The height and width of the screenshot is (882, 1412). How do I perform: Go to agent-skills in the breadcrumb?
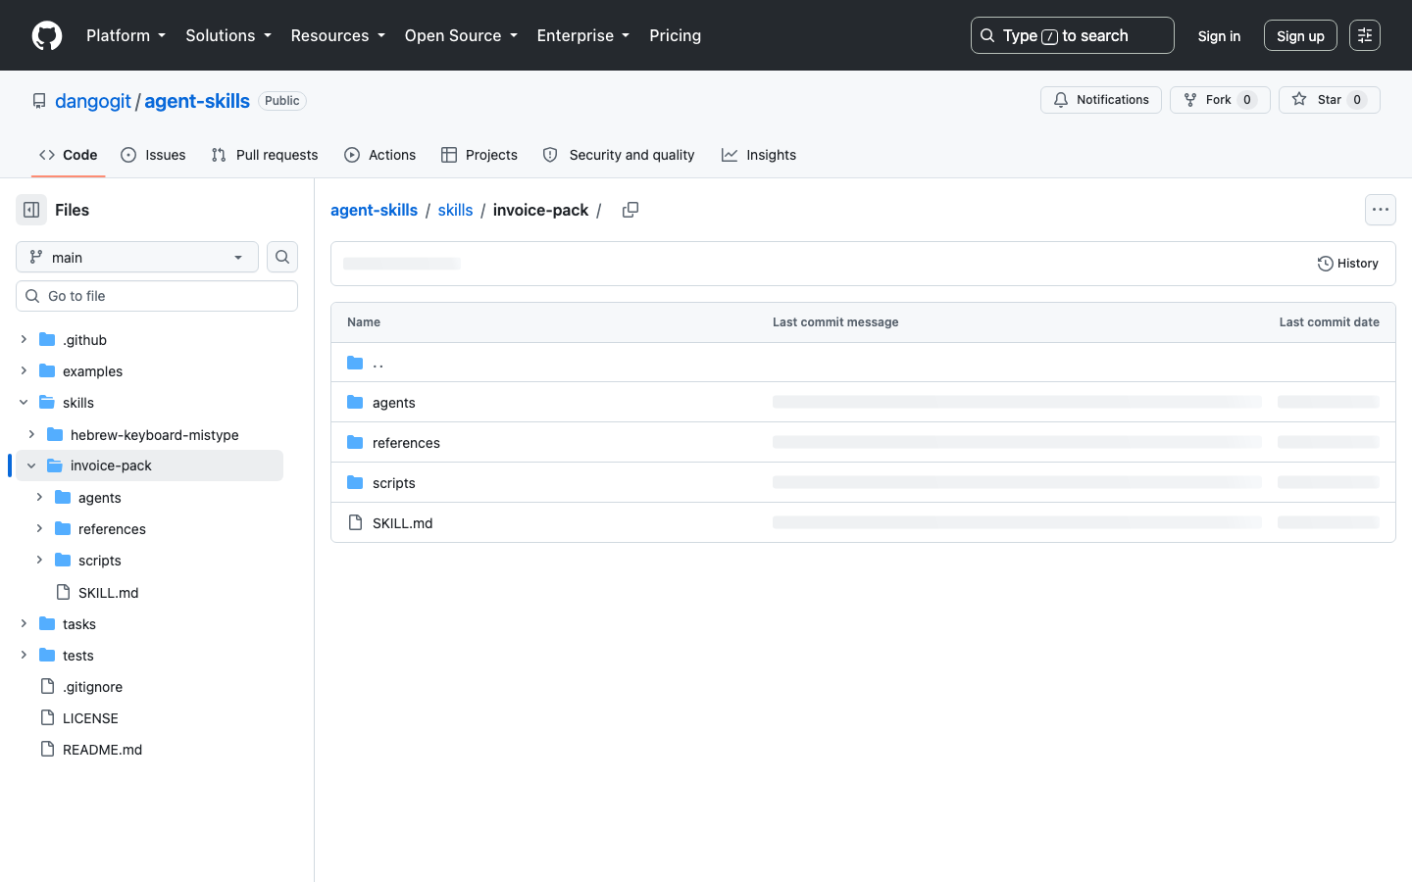click(x=374, y=210)
